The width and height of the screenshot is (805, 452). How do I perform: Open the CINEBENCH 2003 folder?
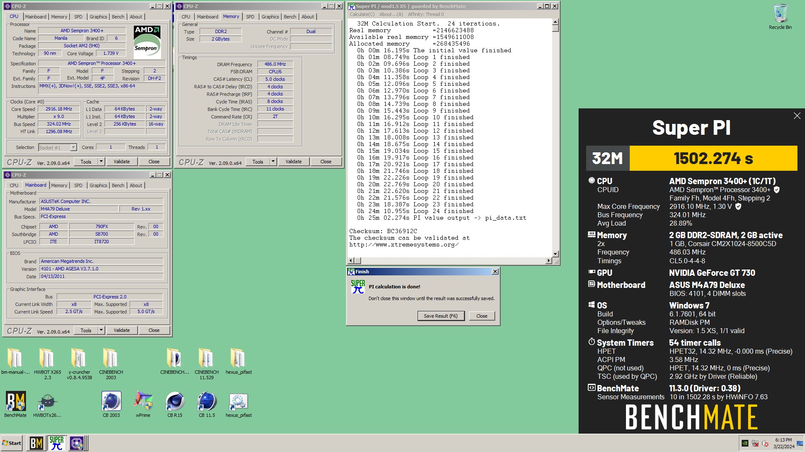[x=111, y=363]
